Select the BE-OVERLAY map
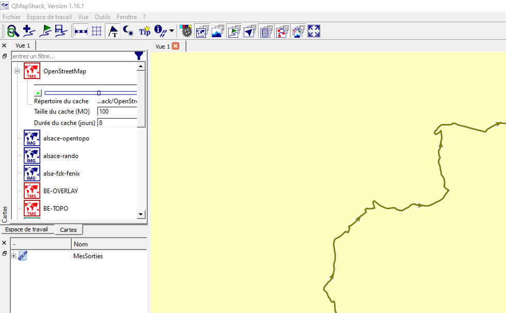The image size is (506, 313). [x=60, y=191]
